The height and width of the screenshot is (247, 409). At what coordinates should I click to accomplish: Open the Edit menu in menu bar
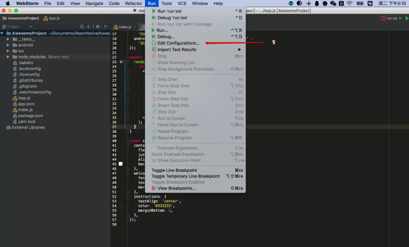61,3
